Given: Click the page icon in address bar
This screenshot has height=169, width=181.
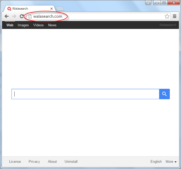Looking at the screenshot, I should point(30,16).
